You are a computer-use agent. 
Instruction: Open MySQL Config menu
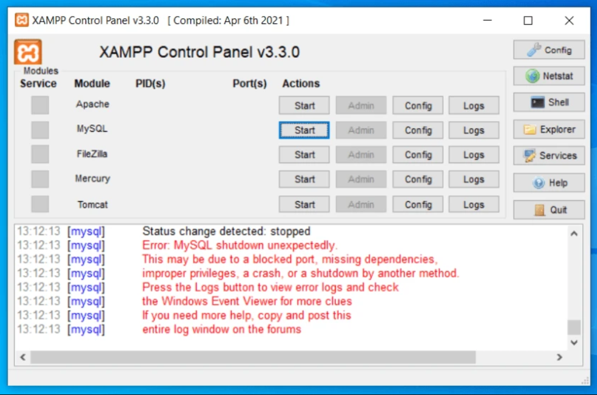pos(418,130)
